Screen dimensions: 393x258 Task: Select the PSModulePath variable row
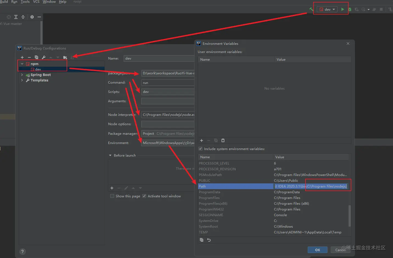[273, 175]
